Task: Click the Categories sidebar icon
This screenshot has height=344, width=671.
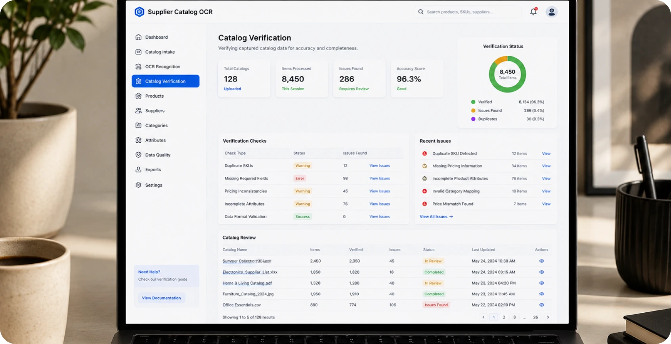Action: (x=138, y=125)
